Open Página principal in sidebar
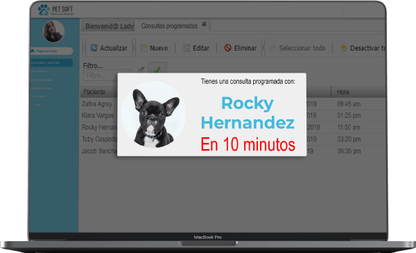 click(x=51, y=51)
